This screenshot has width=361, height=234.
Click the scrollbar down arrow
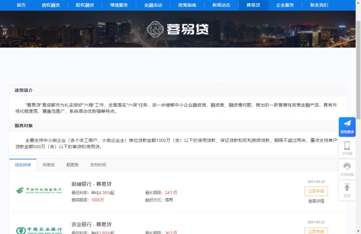(358, 231)
